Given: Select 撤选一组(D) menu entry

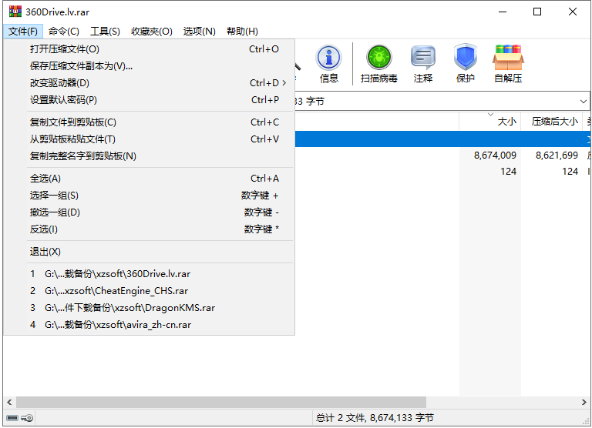Looking at the screenshot, I should pos(149,212).
